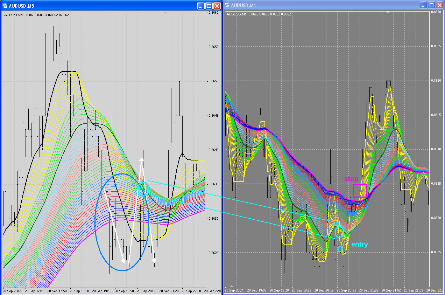Image resolution: width=445 pixels, height=295 pixels.
Task: Click '20 Sep 17:50' time label
Action: (57, 291)
